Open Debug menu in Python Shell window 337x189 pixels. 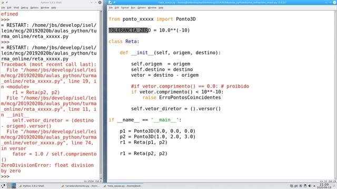click(25, 8)
